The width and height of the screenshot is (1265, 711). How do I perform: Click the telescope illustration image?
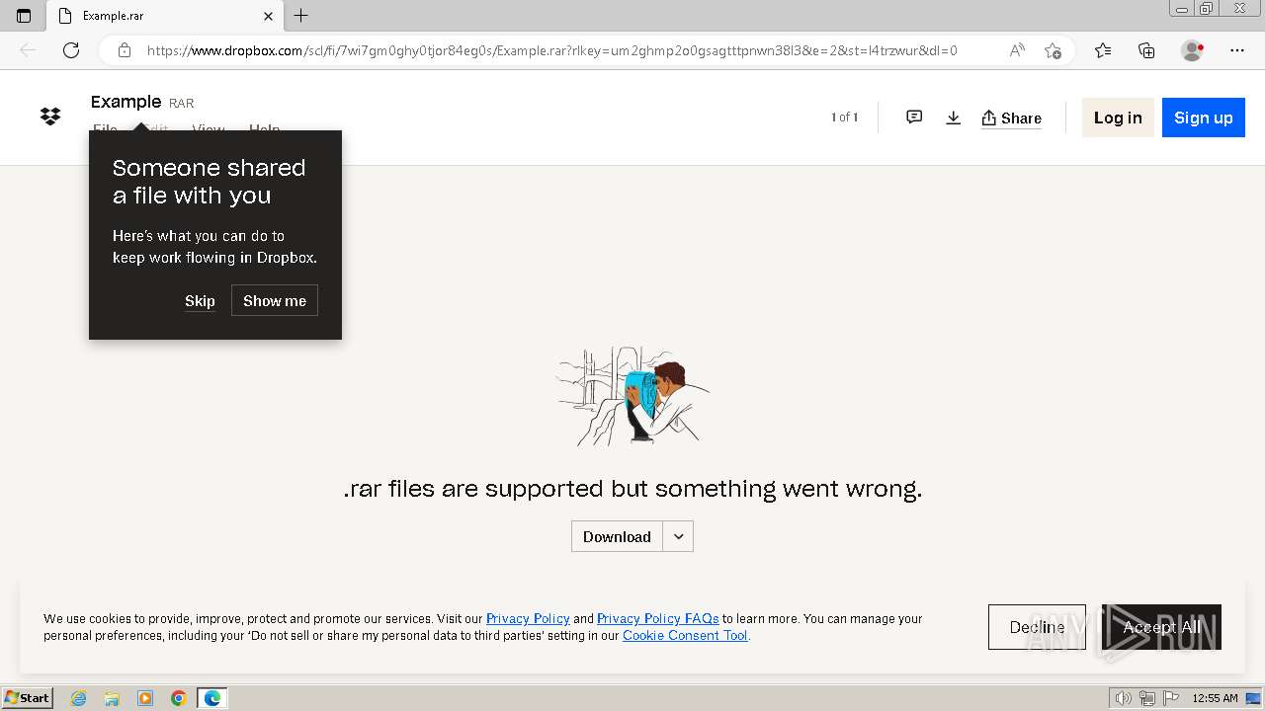[632, 395]
